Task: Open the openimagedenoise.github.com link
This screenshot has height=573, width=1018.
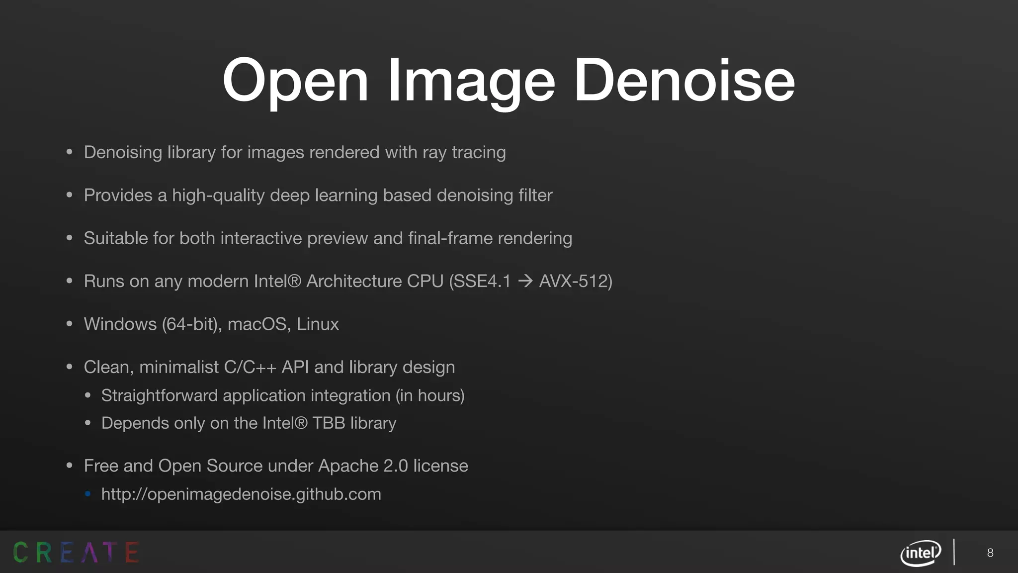Action: [x=241, y=494]
